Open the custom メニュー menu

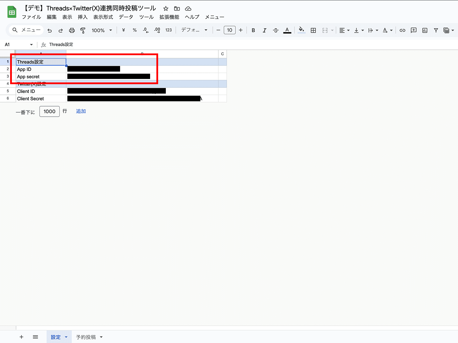215,17
